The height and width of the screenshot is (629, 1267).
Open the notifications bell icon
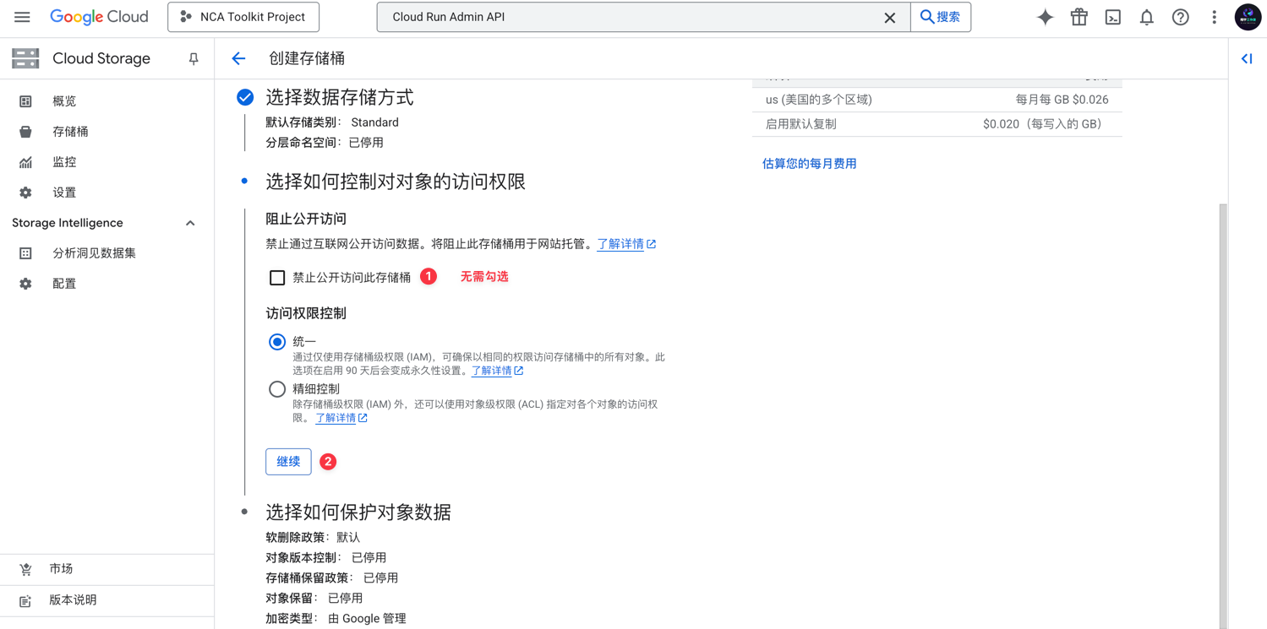coord(1146,17)
